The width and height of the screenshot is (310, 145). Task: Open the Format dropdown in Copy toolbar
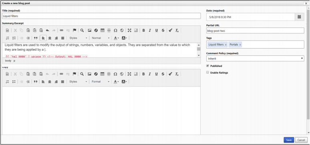point(101,81)
